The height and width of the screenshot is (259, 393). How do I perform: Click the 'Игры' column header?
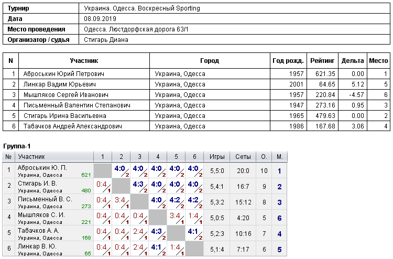tap(217, 157)
